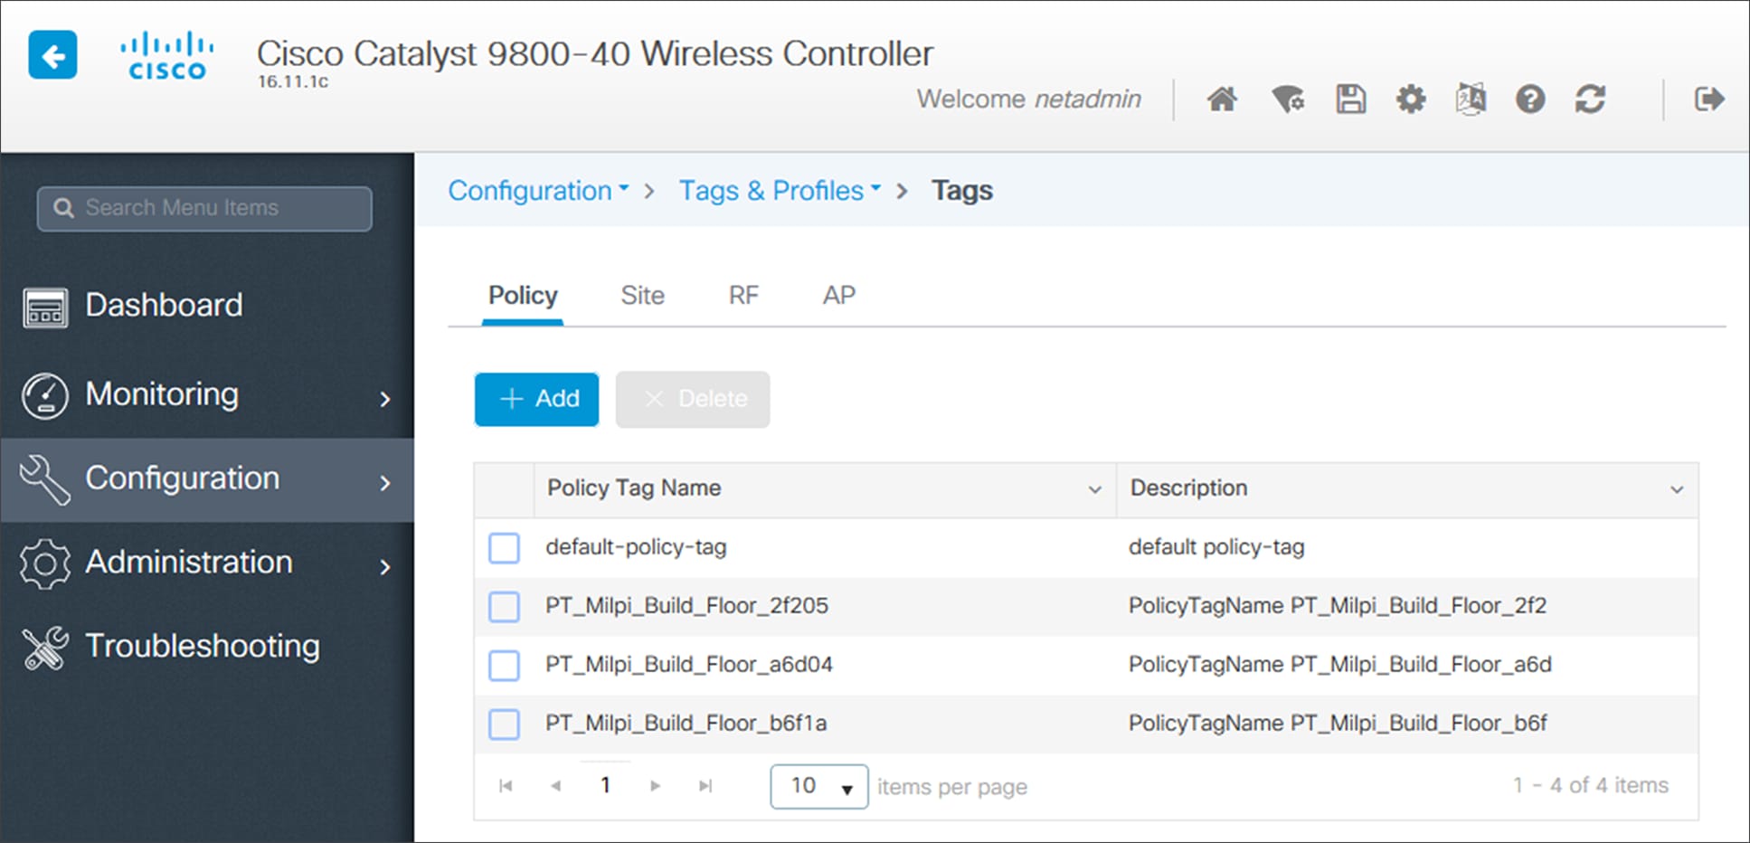Click page number 1 in pager

coord(605,785)
